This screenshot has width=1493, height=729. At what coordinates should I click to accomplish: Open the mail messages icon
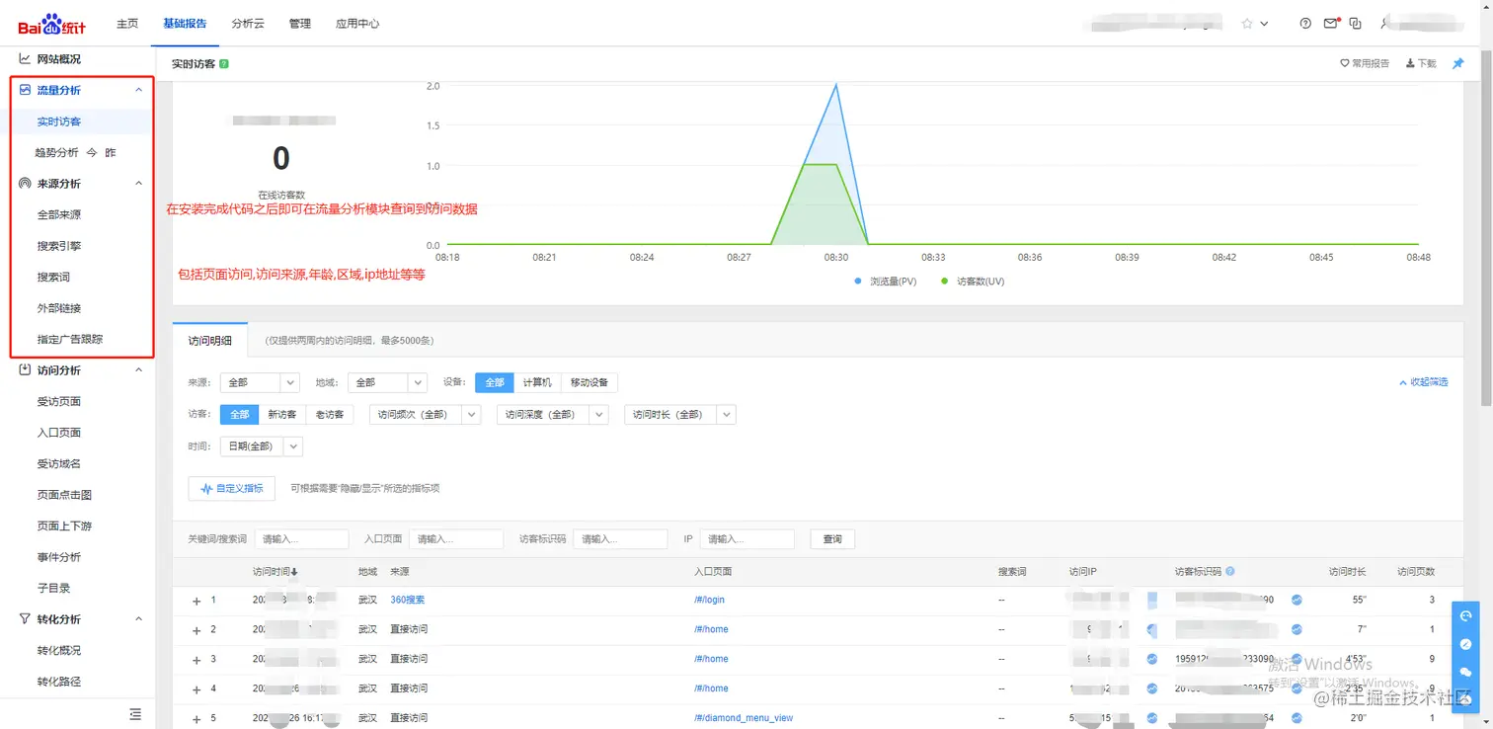tap(1331, 24)
